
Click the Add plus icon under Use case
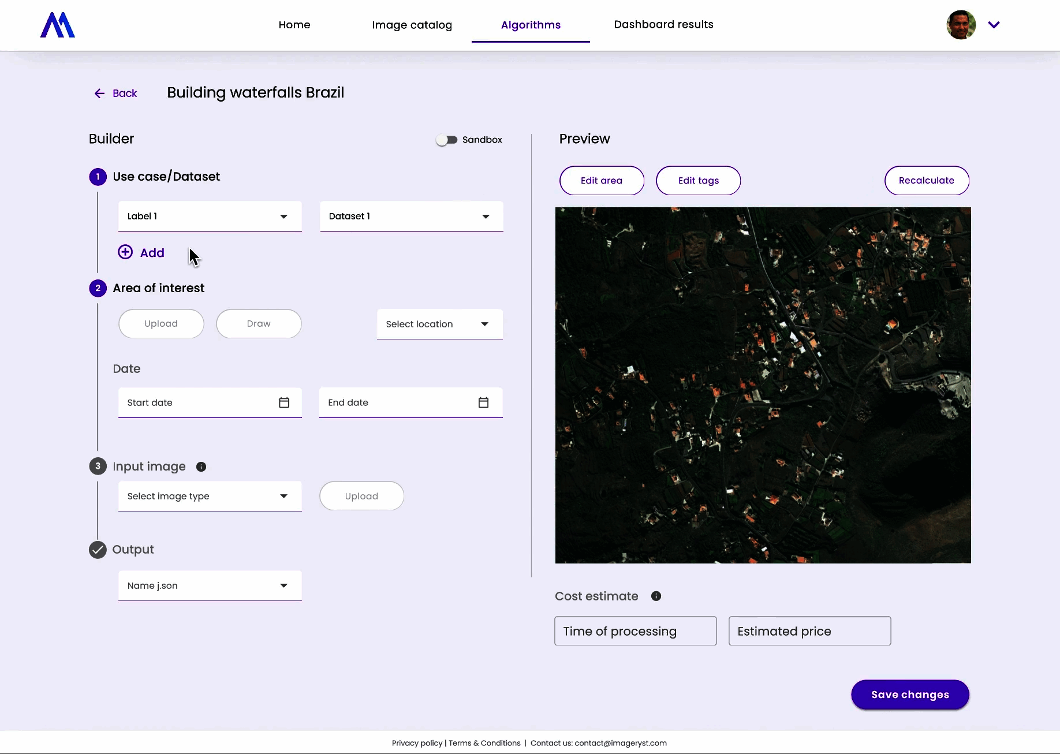coord(125,252)
